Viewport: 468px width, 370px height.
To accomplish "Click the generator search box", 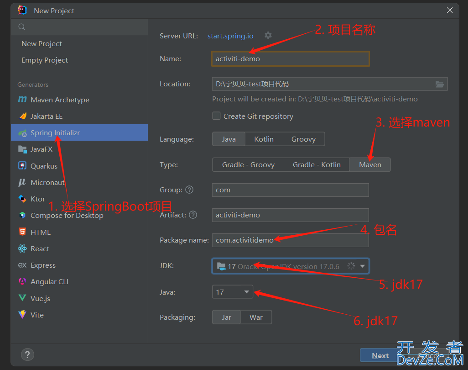I will (79, 27).
